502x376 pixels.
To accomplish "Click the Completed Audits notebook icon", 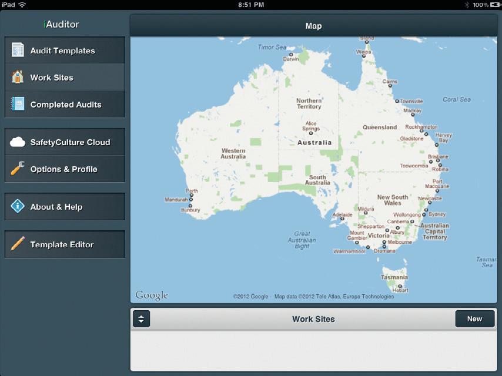I will pyautogui.click(x=18, y=103).
